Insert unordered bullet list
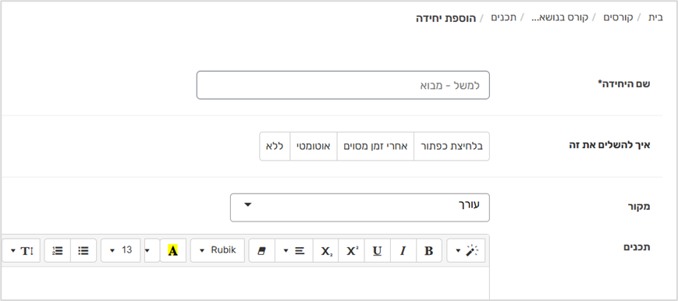 click(83, 250)
